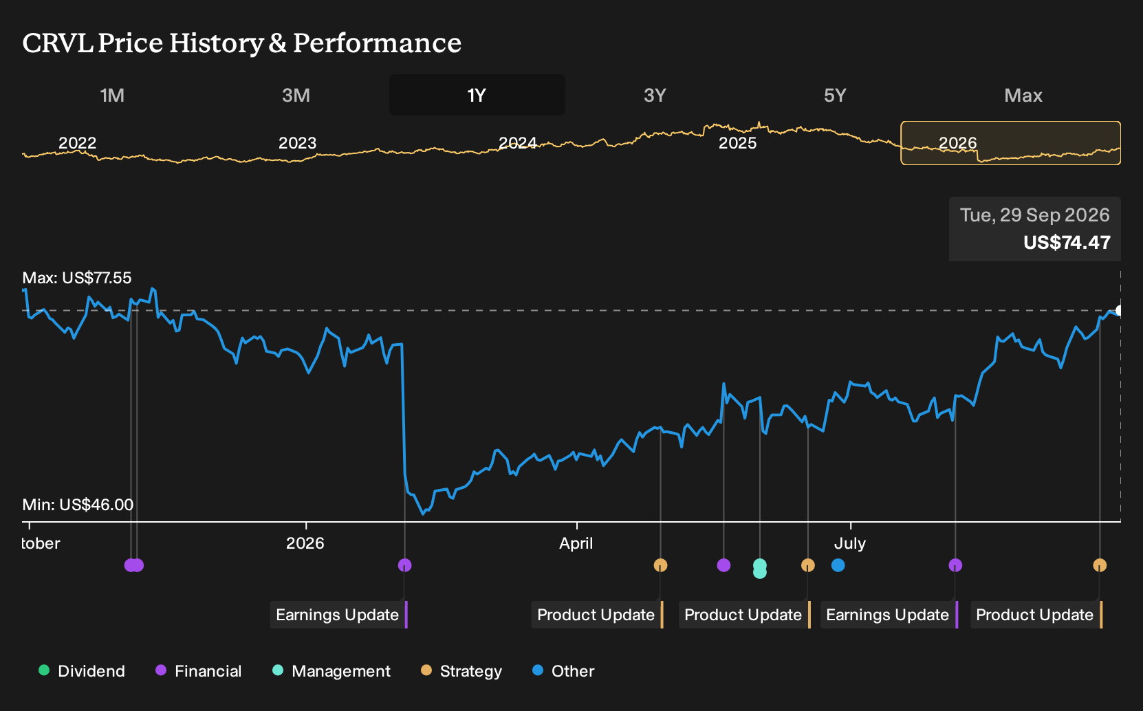Viewport: 1143px width, 711px height.
Task: Jump to 2023 in the overview sparkline
Action: (x=297, y=143)
